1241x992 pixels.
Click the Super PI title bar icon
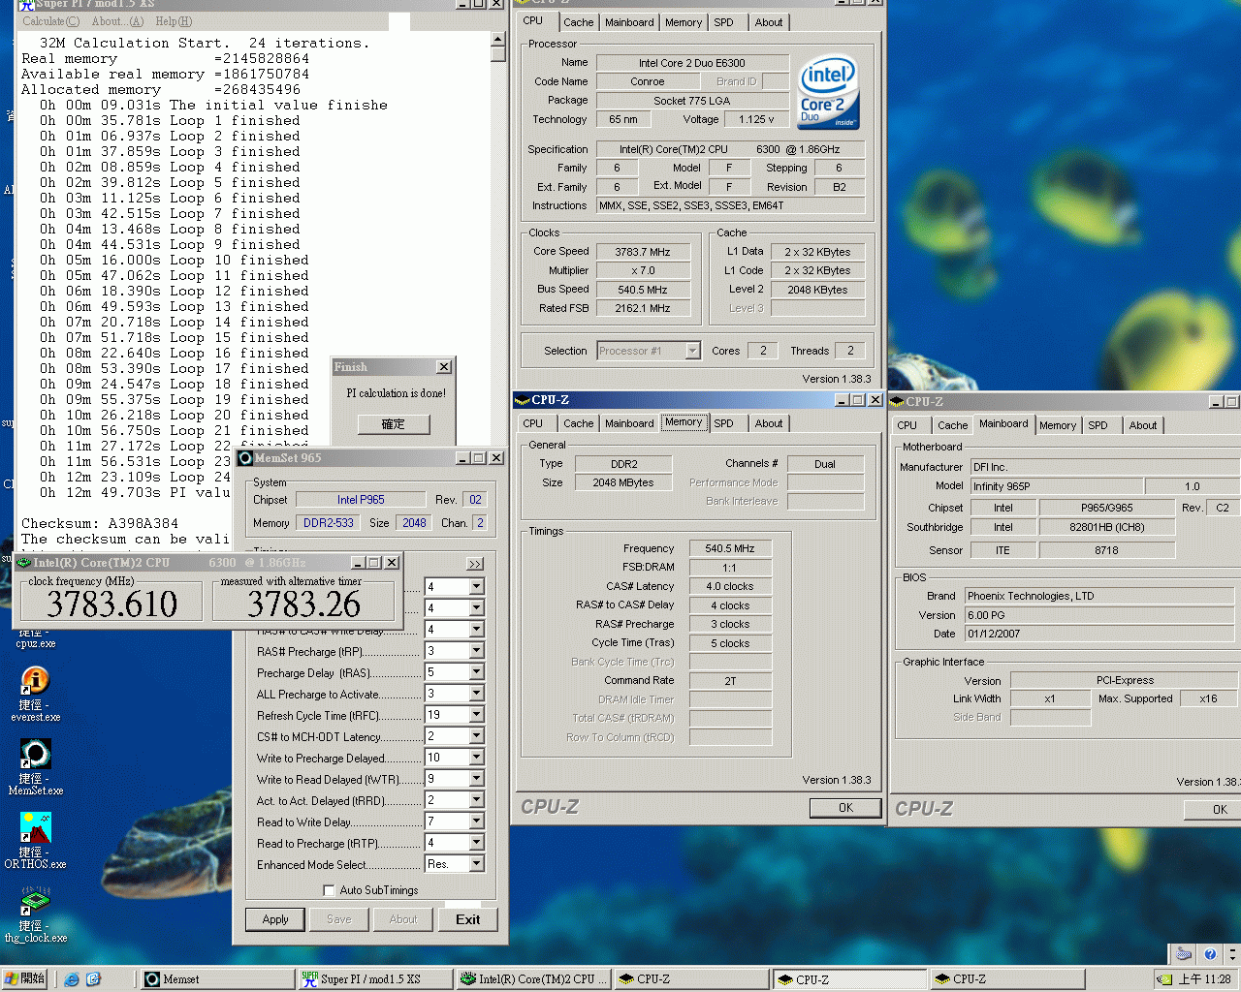pyautogui.click(x=26, y=4)
